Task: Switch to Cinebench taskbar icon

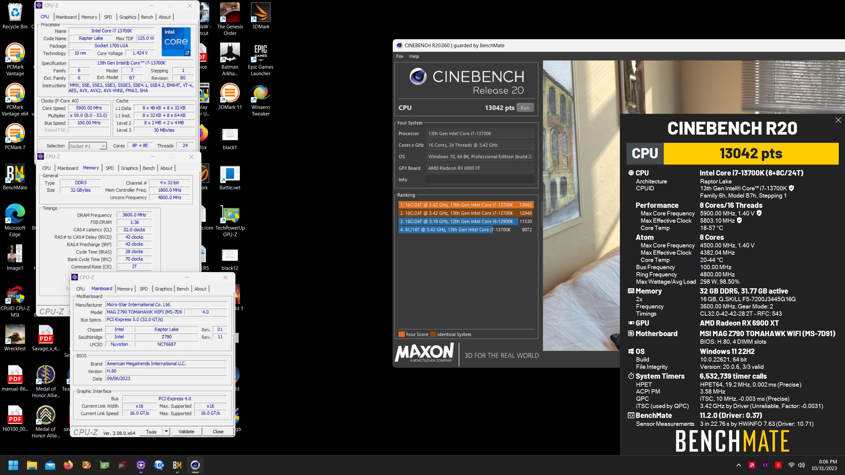Action: 195,465
